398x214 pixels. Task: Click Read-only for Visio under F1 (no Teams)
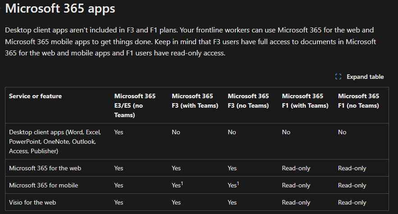click(352, 202)
